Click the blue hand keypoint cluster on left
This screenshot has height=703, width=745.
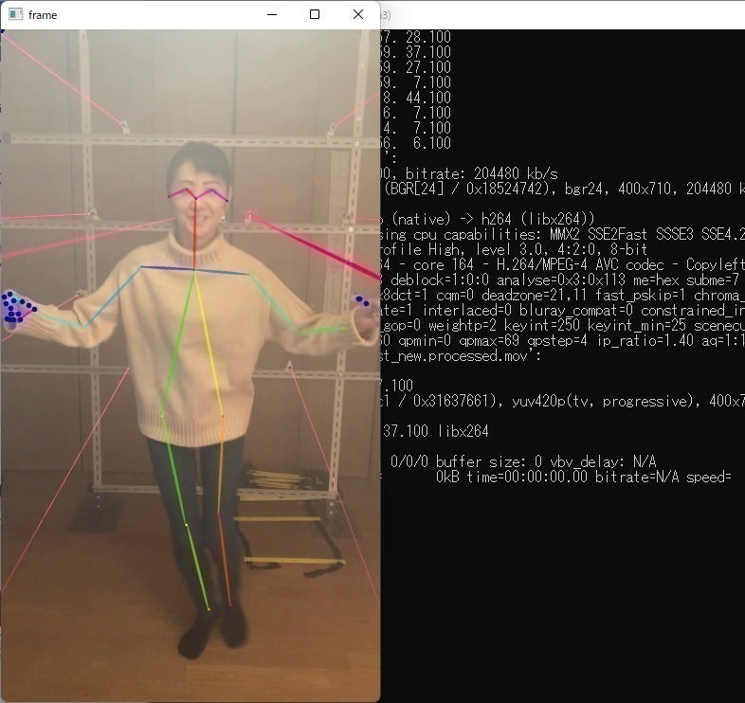click(x=16, y=307)
